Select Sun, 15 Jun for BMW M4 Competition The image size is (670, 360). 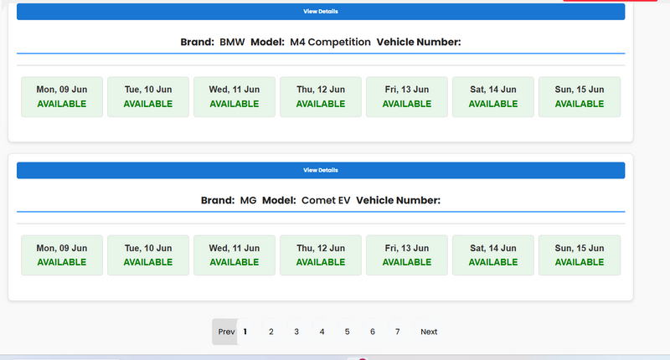[580, 97]
